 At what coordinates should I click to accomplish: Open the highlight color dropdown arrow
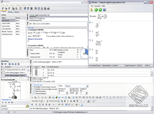click(x=96, y=101)
